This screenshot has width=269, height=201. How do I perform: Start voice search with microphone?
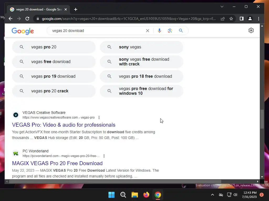tap(159, 31)
